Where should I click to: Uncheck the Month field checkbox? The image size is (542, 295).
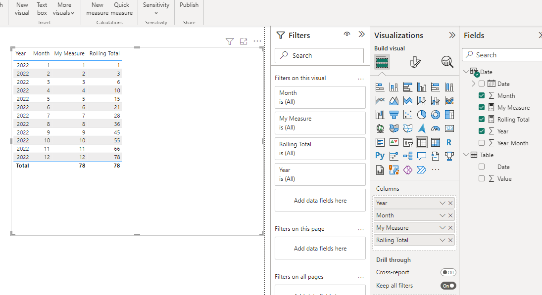(482, 95)
